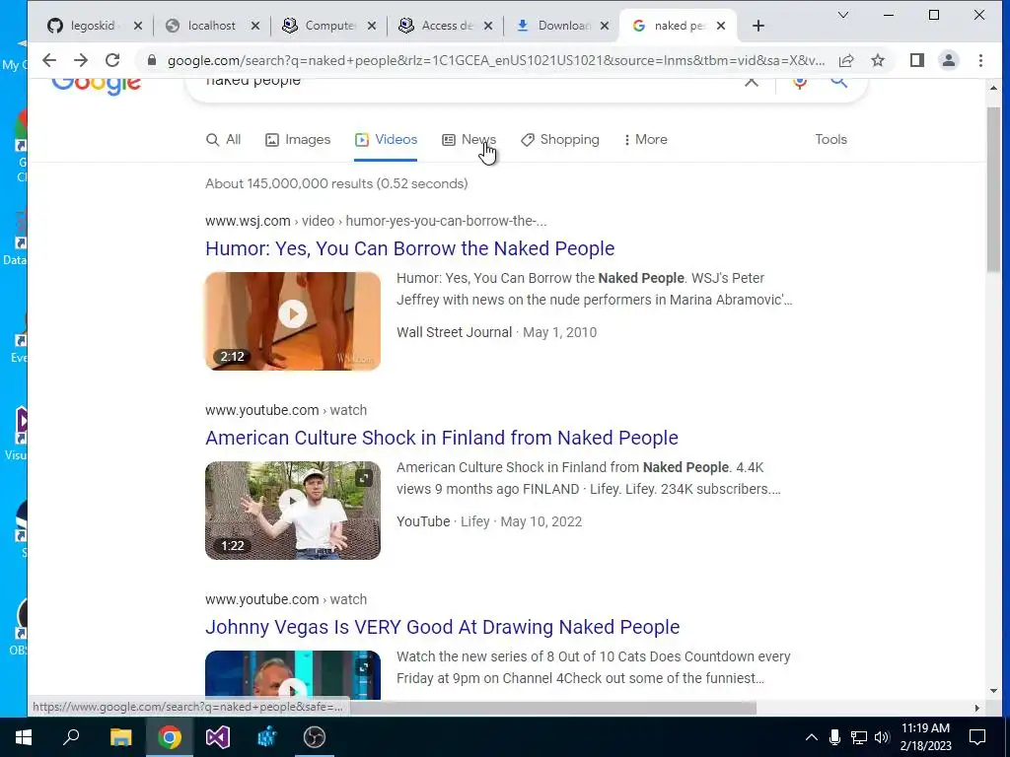Click the address bar URL field
The image size is (1010, 757).
[496, 60]
